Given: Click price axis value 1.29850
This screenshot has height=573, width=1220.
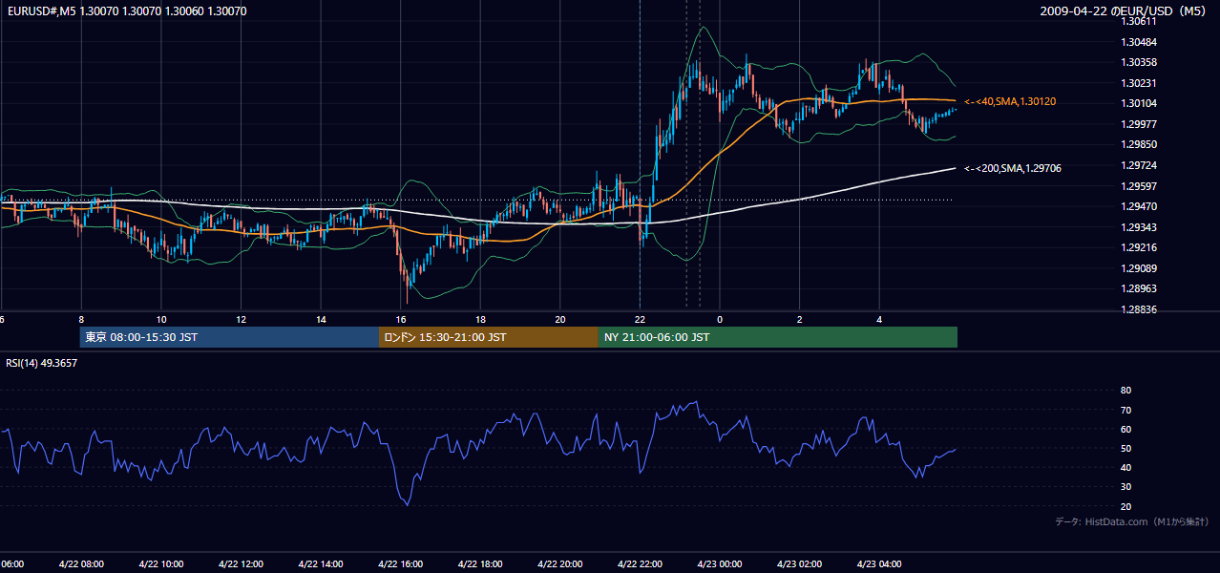Looking at the screenshot, I should (1139, 144).
